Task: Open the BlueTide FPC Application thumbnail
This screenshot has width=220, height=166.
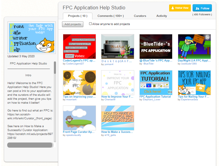Action: (x=156, y=46)
